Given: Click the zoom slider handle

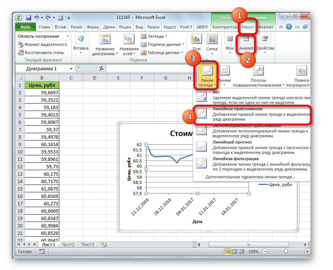Looking at the screenshot, I should pyautogui.click(x=286, y=252).
